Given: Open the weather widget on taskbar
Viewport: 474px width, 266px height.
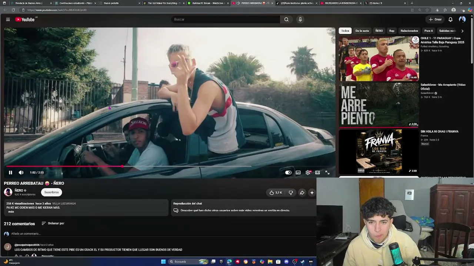Looking at the screenshot, I should tap(11, 262).
